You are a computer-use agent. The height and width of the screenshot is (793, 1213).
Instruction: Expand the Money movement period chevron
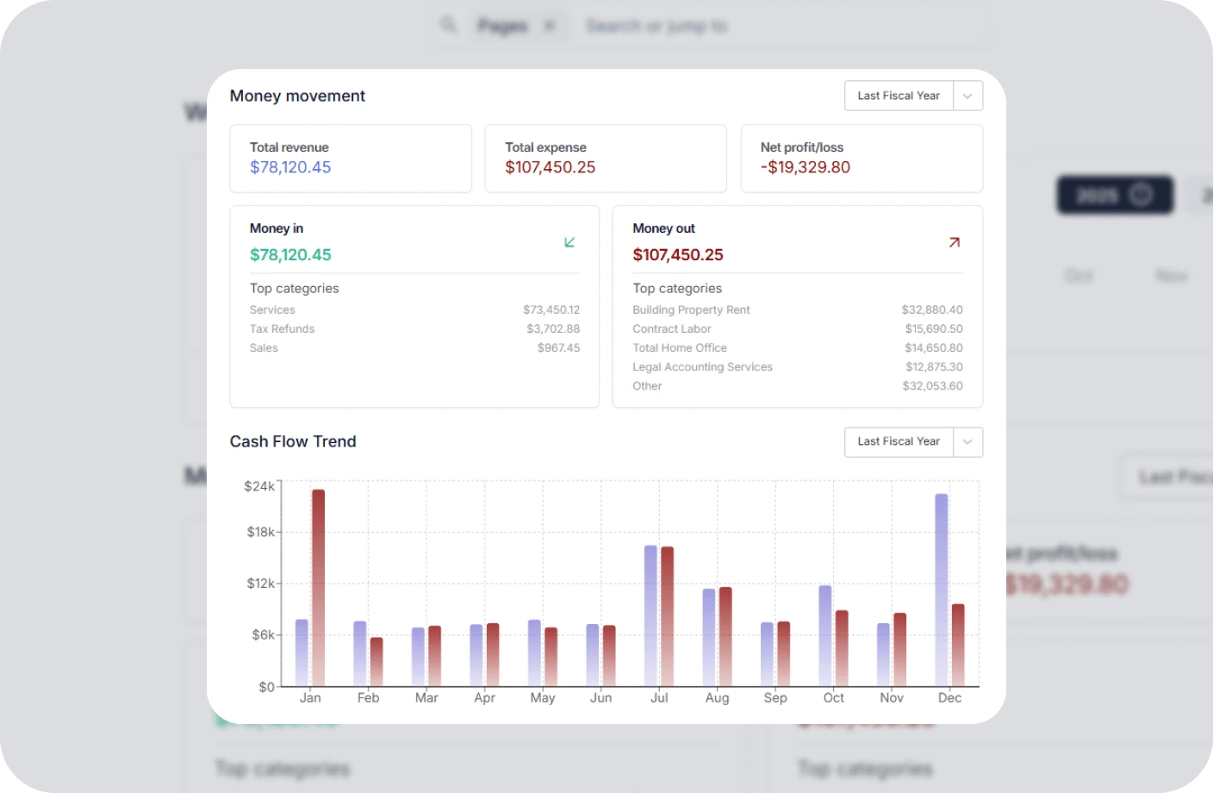(x=967, y=96)
